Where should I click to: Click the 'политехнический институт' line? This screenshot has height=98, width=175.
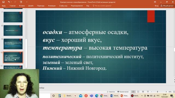(93, 57)
